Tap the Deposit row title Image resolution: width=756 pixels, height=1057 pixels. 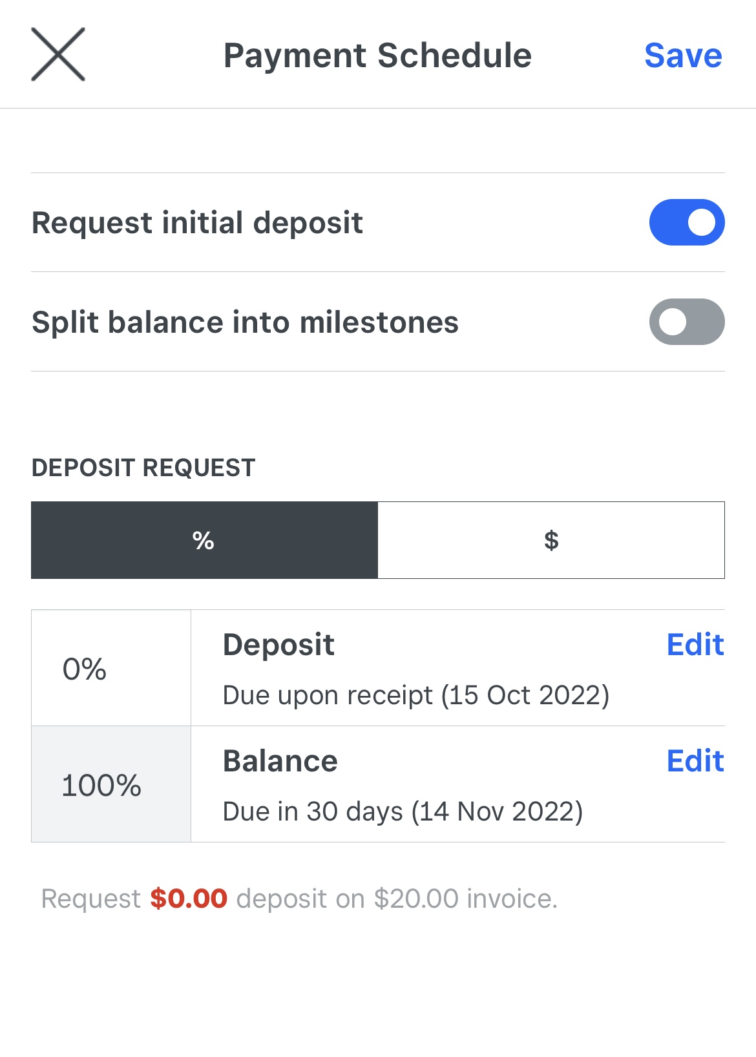(278, 645)
